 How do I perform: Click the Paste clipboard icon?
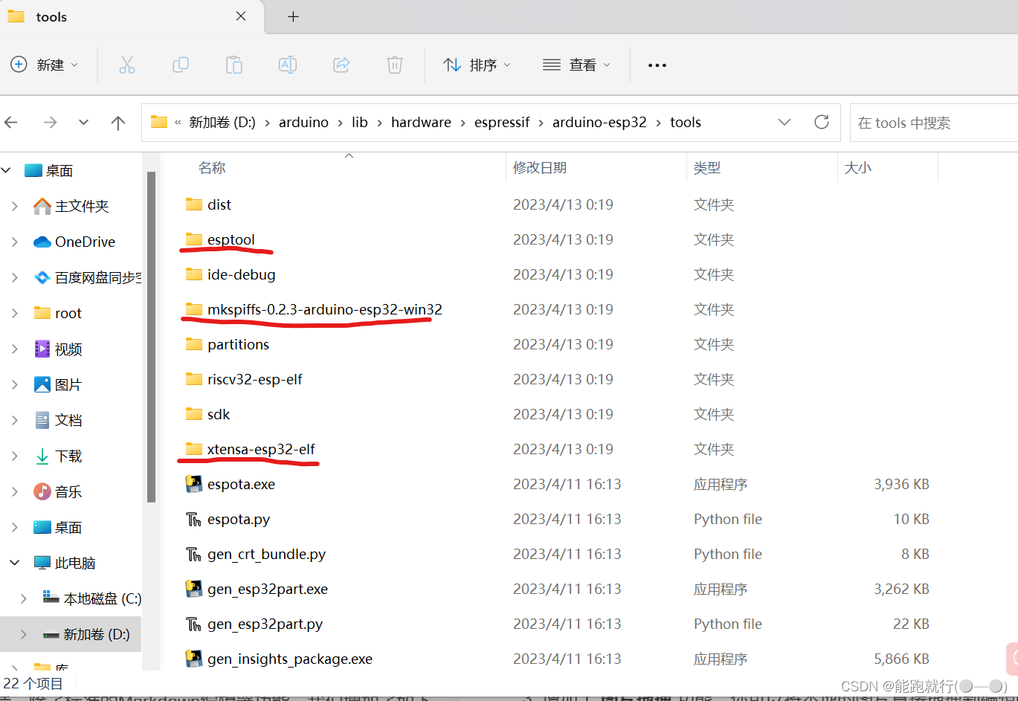[234, 65]
